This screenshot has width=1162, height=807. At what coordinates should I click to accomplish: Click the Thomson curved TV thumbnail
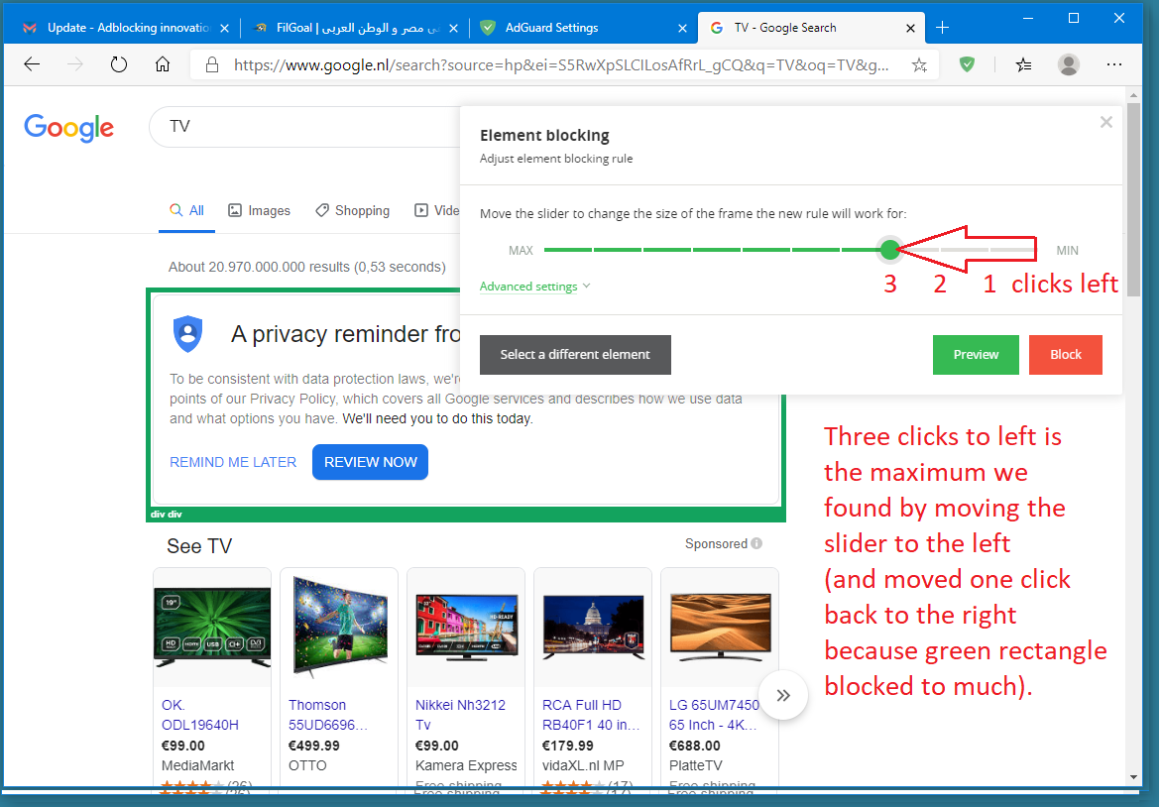(339, 627)
